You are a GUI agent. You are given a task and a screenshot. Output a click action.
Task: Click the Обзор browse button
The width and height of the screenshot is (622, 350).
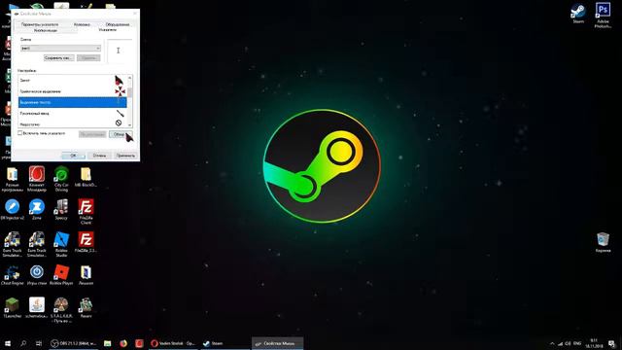pos(121,134)
